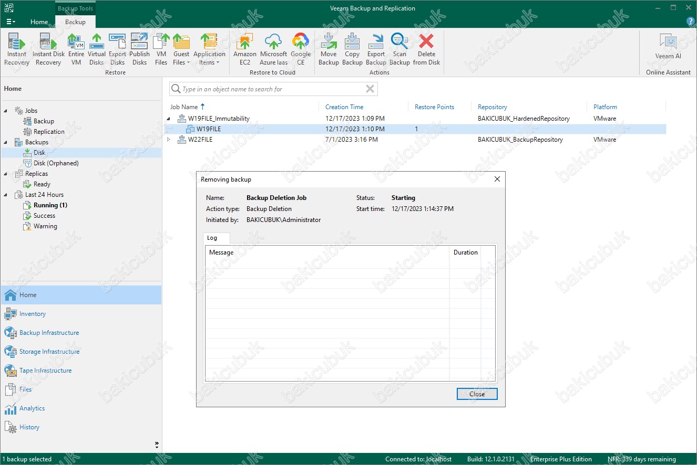Expand W22FILE job row

(169, 140)
